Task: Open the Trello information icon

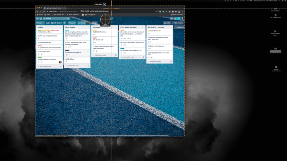Action: [175, 19]
